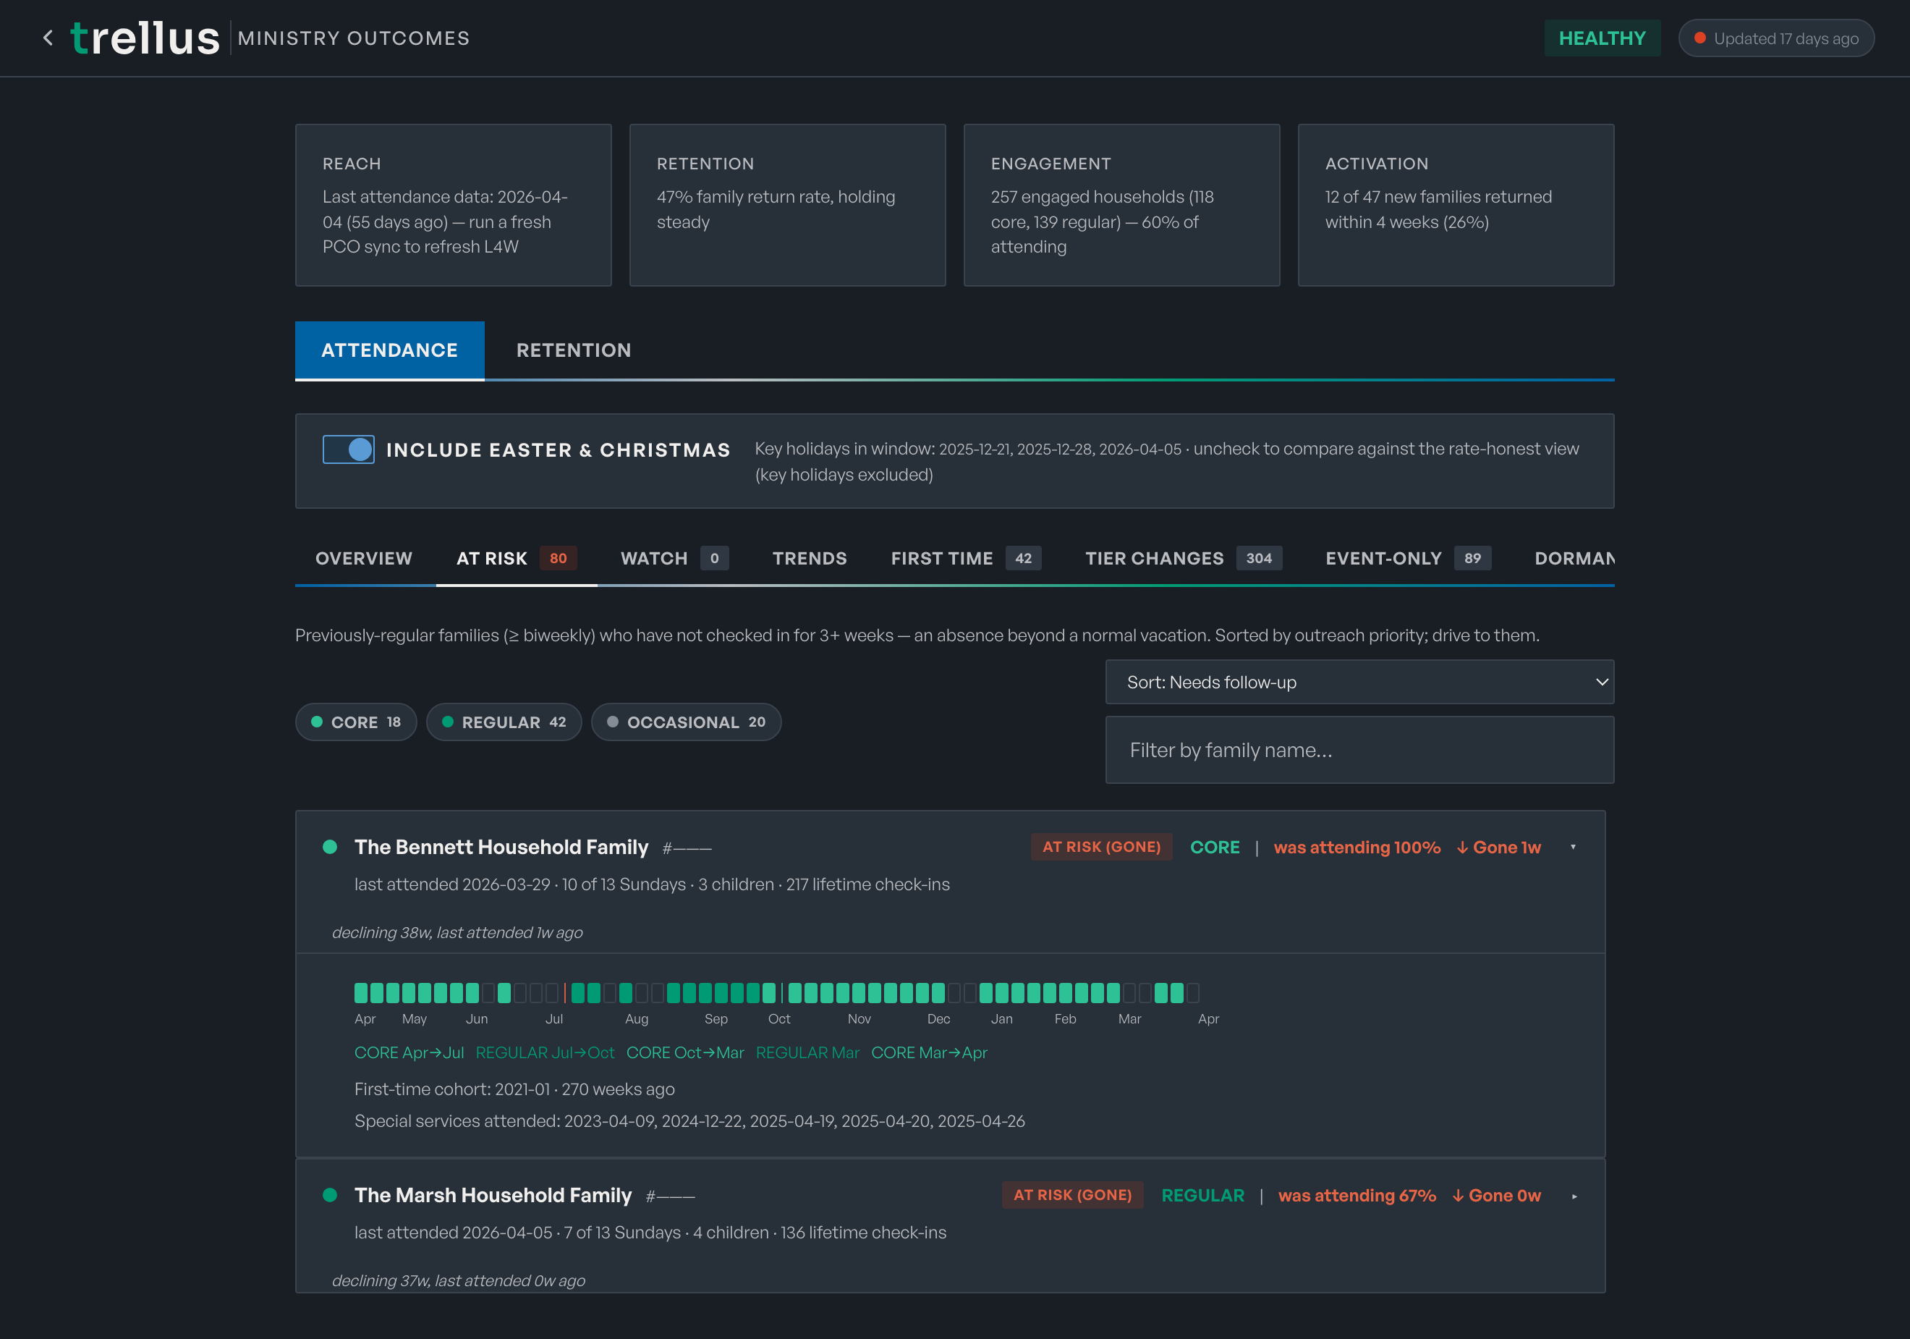Open the ACTIVATION summary card

click(x=1456, y=206)
